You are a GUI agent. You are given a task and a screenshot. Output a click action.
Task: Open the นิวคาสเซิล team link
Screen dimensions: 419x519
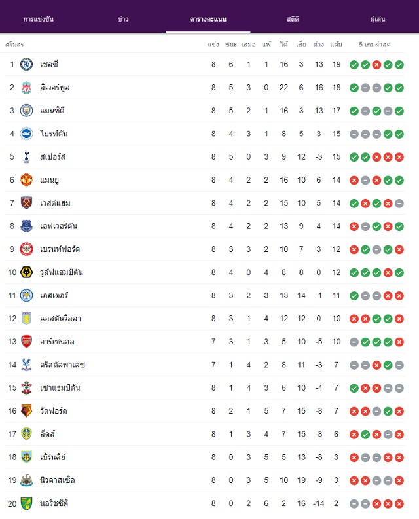coord(58,480)
